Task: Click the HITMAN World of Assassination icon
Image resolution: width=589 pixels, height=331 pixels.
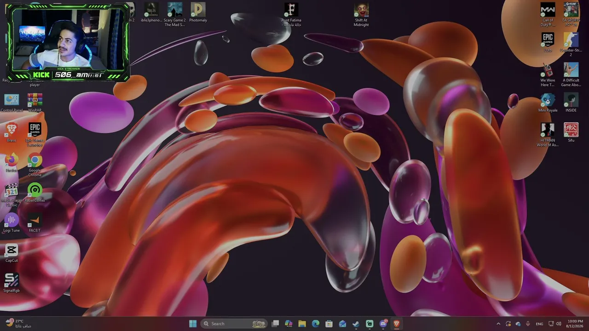Action: coord(548,134)
